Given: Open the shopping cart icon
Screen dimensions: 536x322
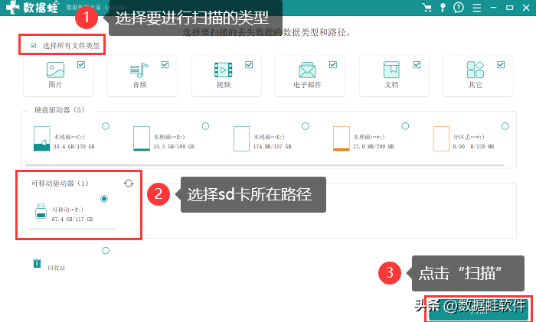Looking at the screenshot, I should pos(427,7).
